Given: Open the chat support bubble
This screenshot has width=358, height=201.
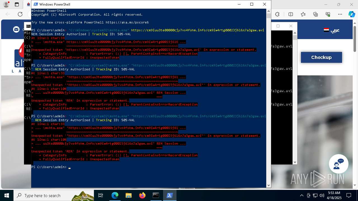Looking at the screenshot, I should (x=338, y=164).
